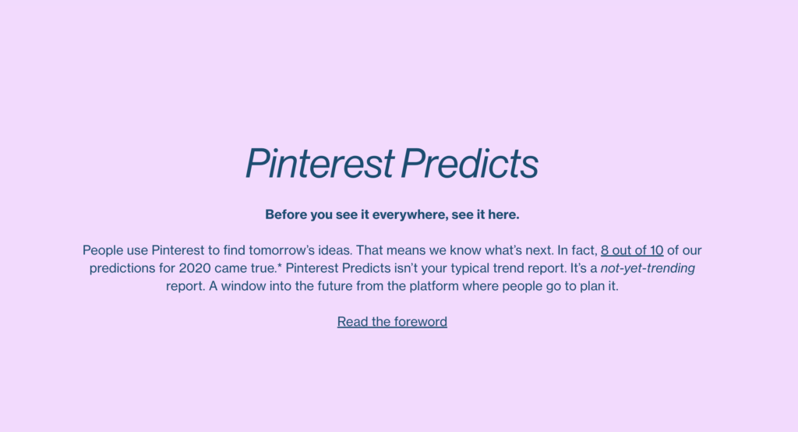This screenshot has width=798, height=432.
Task: Click the word "foreword" in the bottom link
Action: 420,321
